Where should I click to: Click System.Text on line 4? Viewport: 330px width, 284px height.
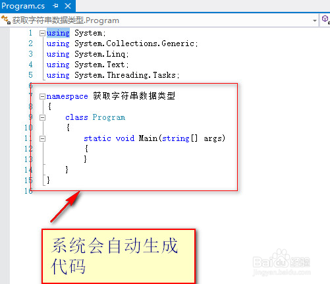click(x=99, y=65)
